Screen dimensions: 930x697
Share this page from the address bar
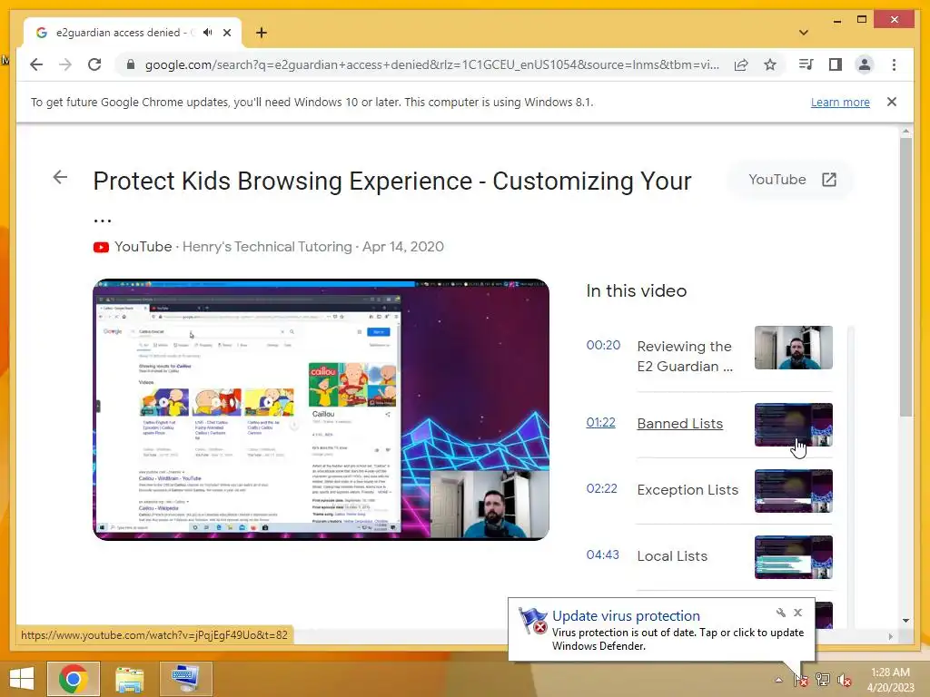point(741,64)
